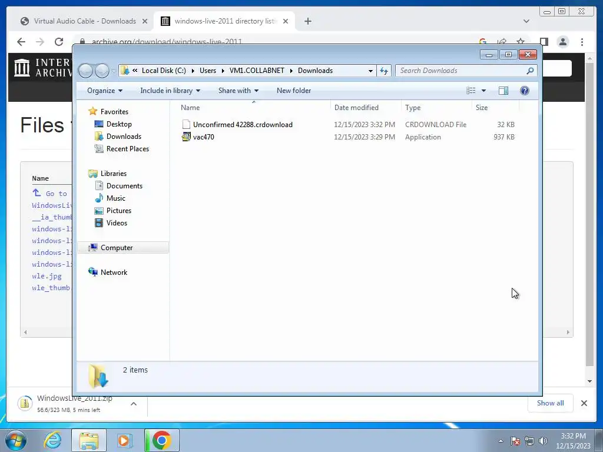Viewport: 603px width, 452px height.
Task: Expand WindowsLive_2011.zip download options chevron
Action: tap(134, 404)
